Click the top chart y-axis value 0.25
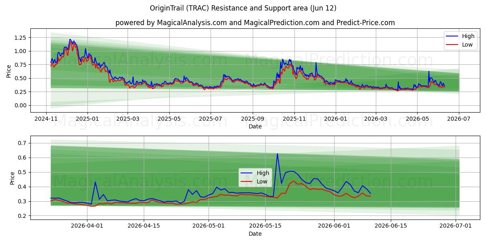Viewport: 486px width, 243px height. tap(20, 92)
